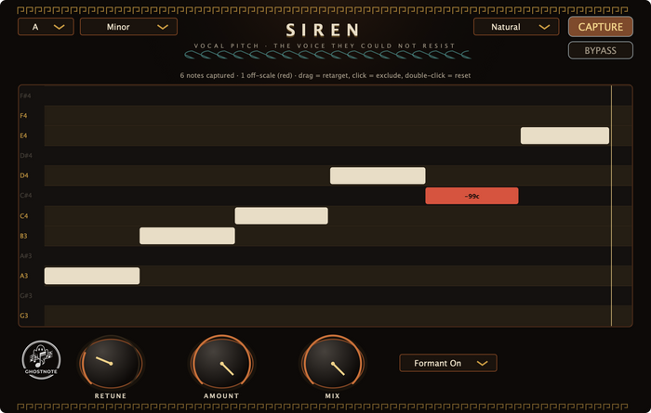
Task: Open the Formant On dropdown
Action: click(448, 363)
